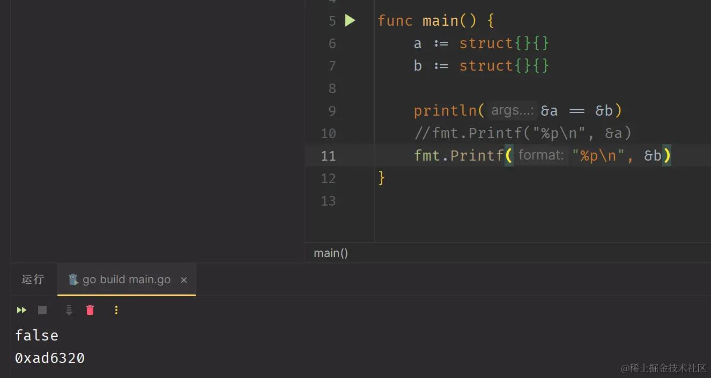Click the 'format:' parameter hint

541,155
